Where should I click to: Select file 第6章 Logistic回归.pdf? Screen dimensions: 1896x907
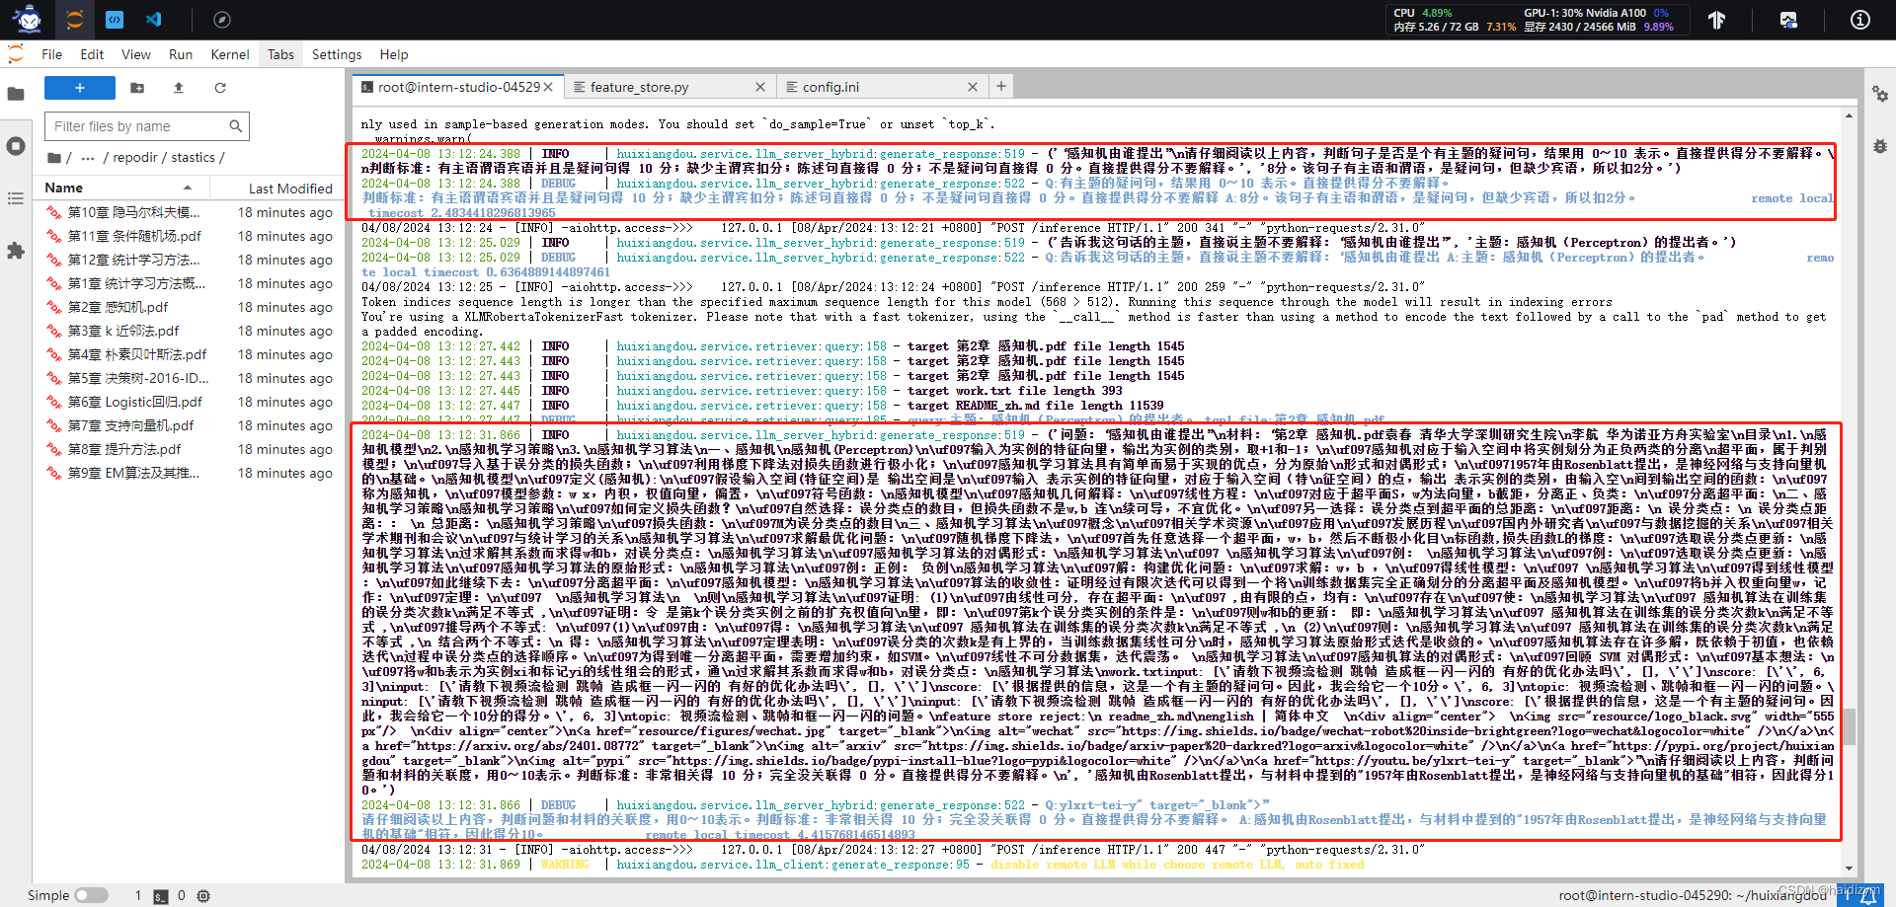191,402
